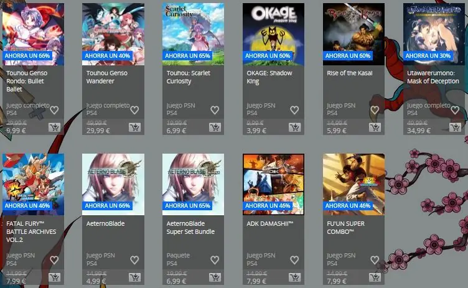Click AHORRA UN 66% badge on Touhou Genso Rondo
Image resolution: width=468 pixels, height=288 pixels.
pos(27,56)
